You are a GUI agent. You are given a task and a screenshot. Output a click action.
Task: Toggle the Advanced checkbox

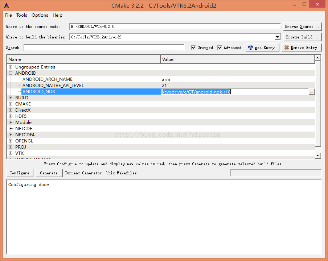220,47
